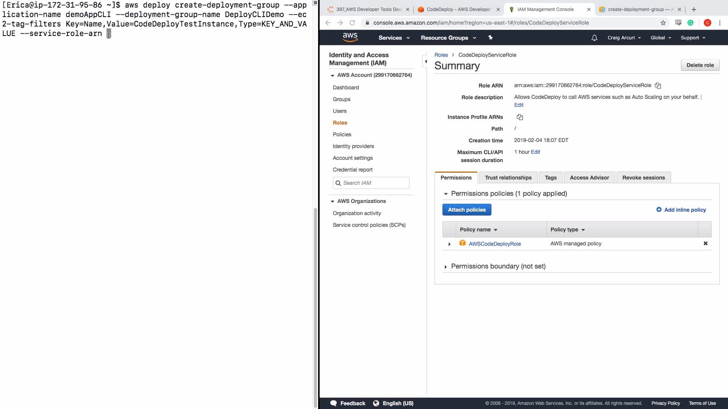Copy the Role ARN to clipboard
The width and height of the screenshot is (728, 409).
point(658,86)
